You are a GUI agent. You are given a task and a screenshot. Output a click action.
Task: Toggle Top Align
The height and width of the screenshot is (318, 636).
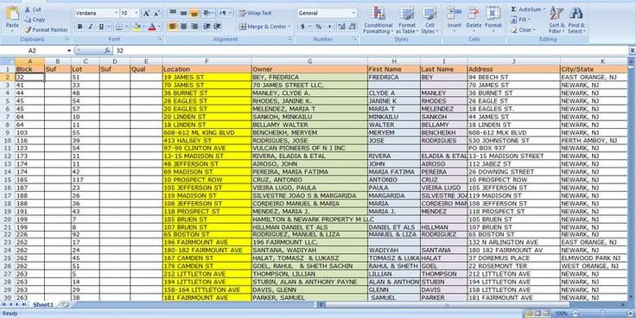(x=173, y=13)
